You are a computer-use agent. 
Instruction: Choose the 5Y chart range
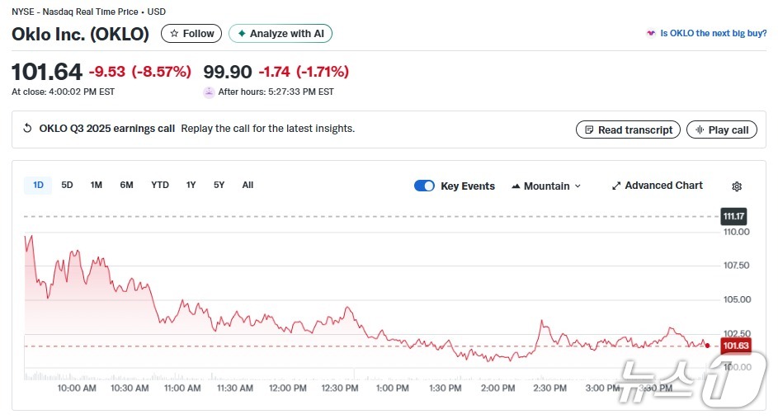point(219,185)
